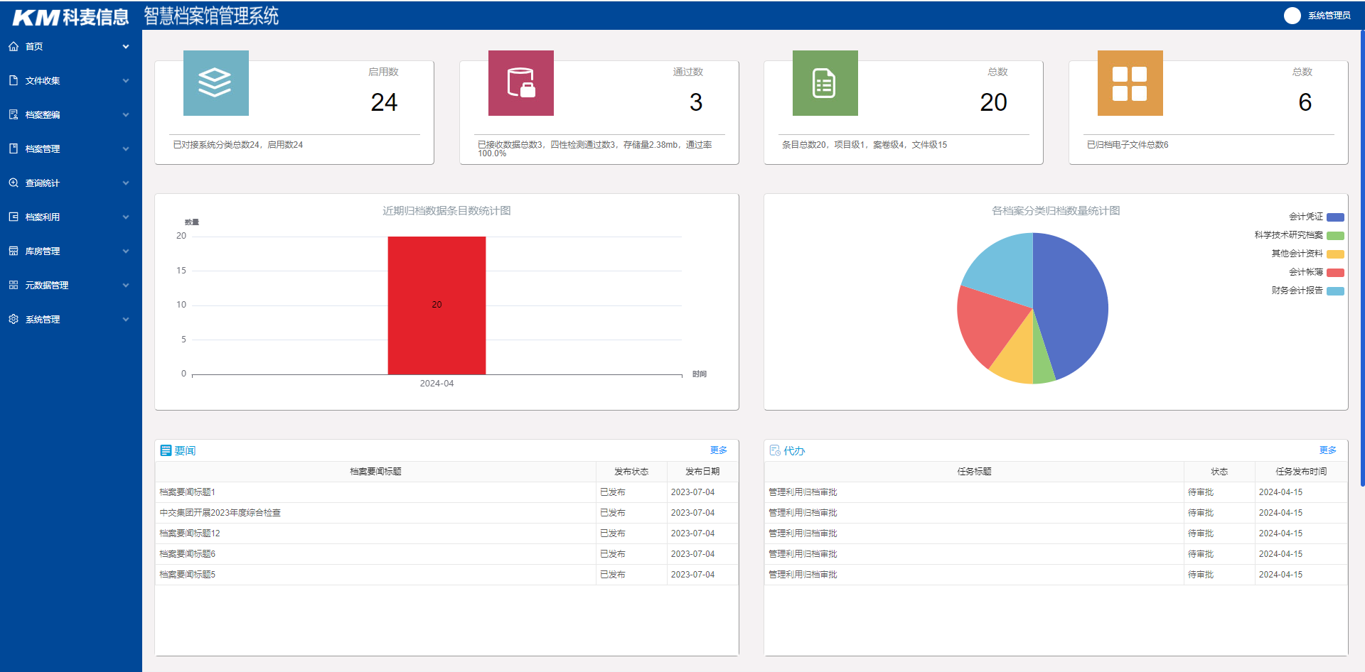This screenshot has height=672, width=1365.
Task: Click the 库房管理 storage icon
Action: pos(14,251)
